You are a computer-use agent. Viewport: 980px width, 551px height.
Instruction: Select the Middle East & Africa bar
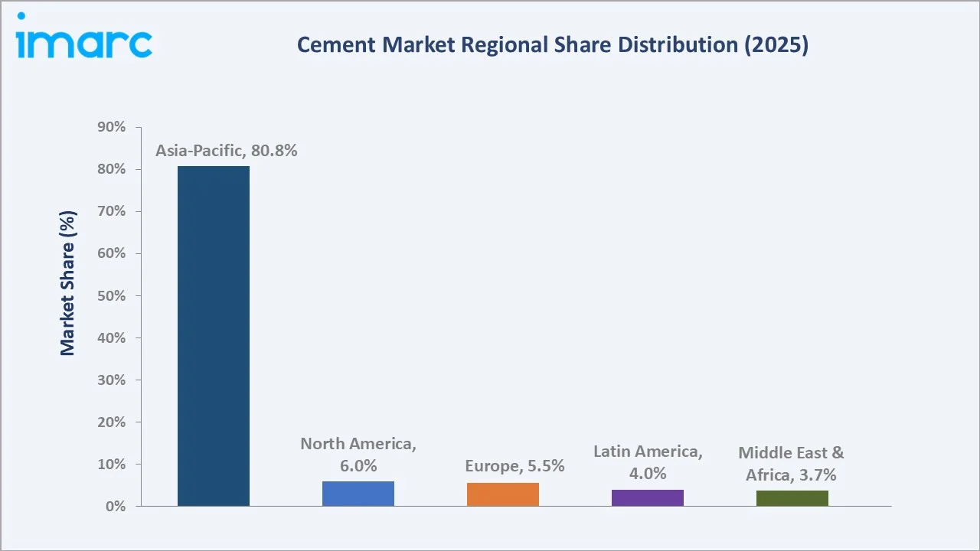[x=792, y=498]
